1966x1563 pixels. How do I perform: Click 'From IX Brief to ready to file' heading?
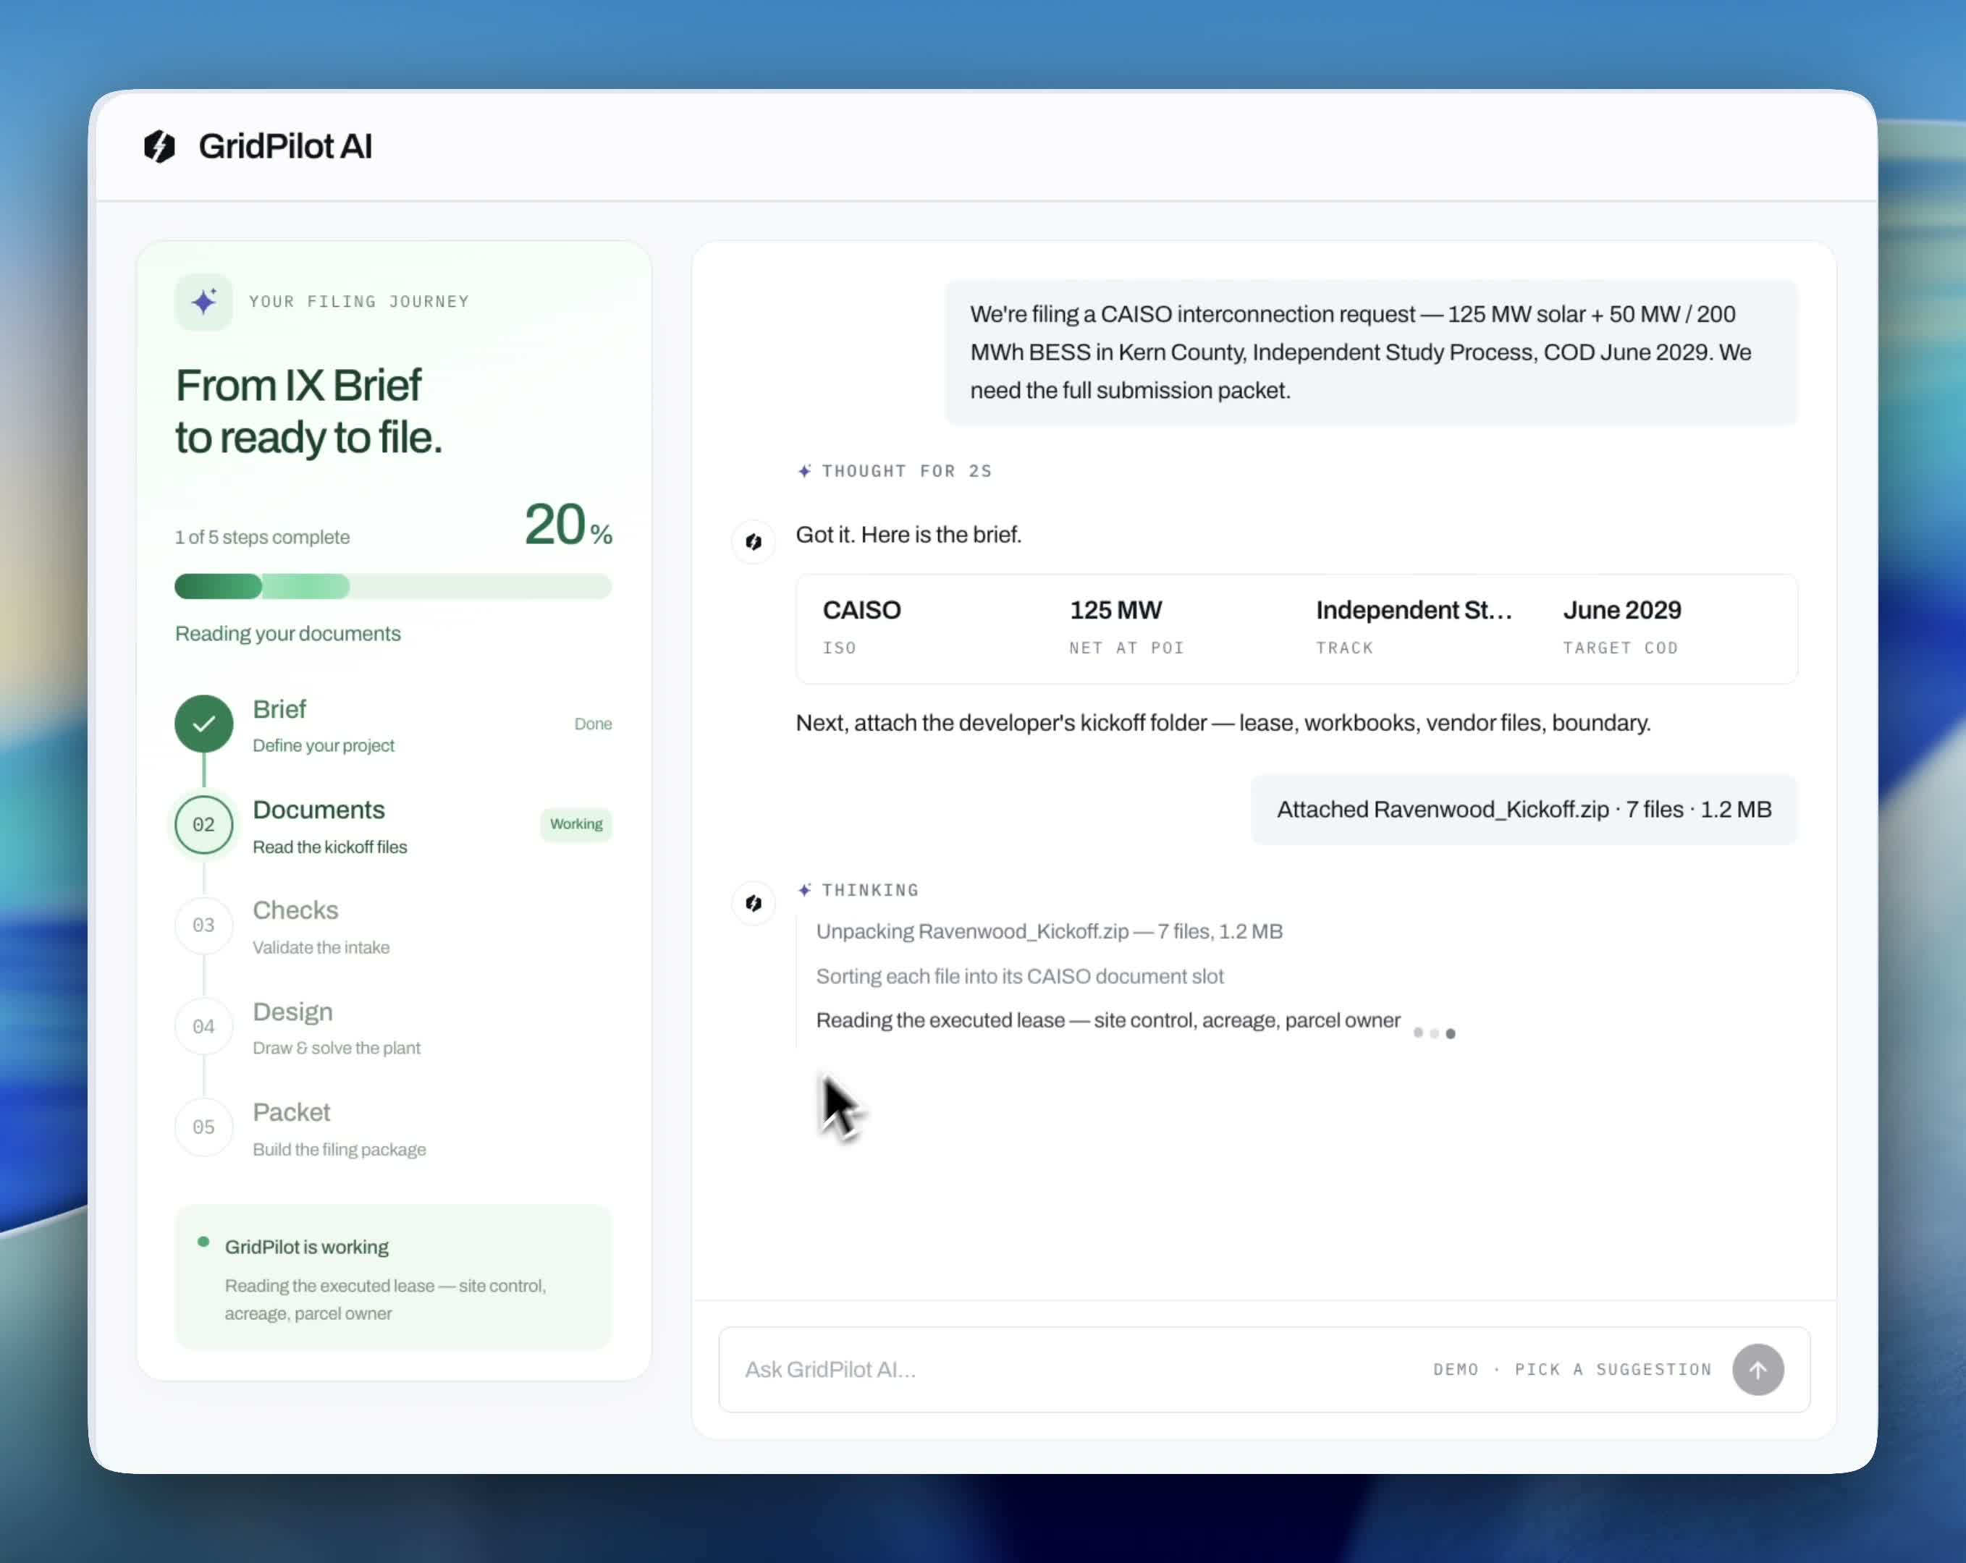tap(308, 411)
